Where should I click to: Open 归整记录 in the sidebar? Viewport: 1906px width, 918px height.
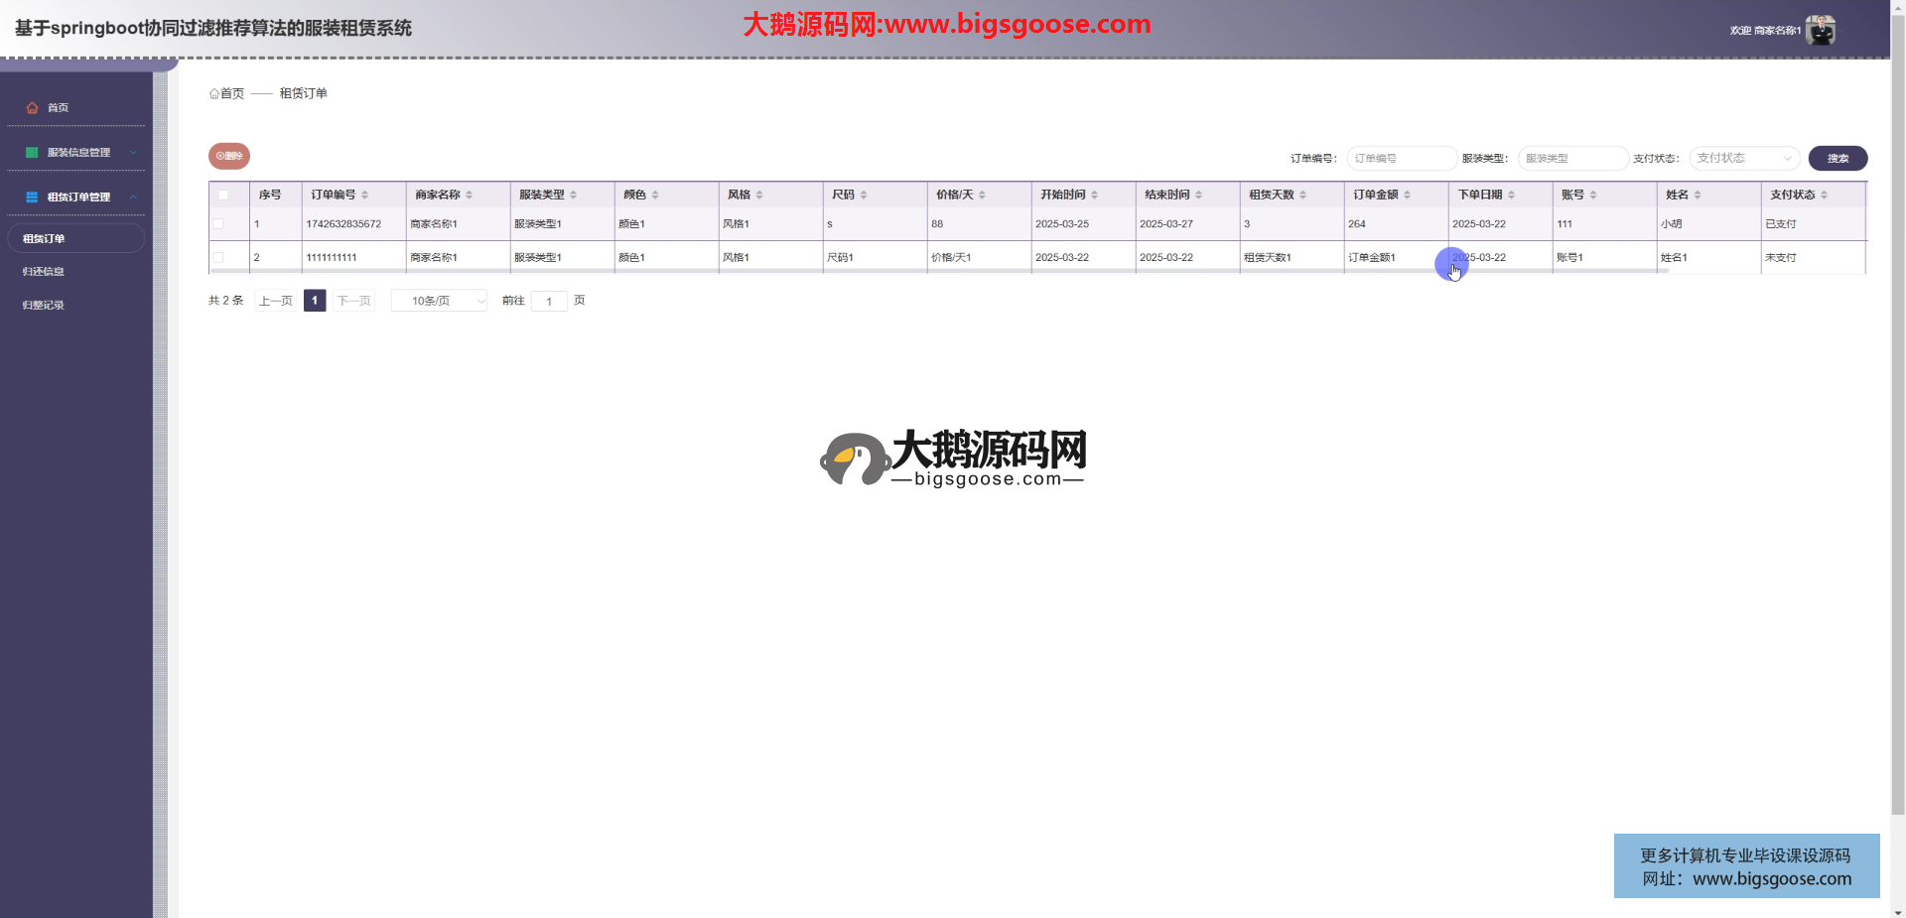(44, 305)
